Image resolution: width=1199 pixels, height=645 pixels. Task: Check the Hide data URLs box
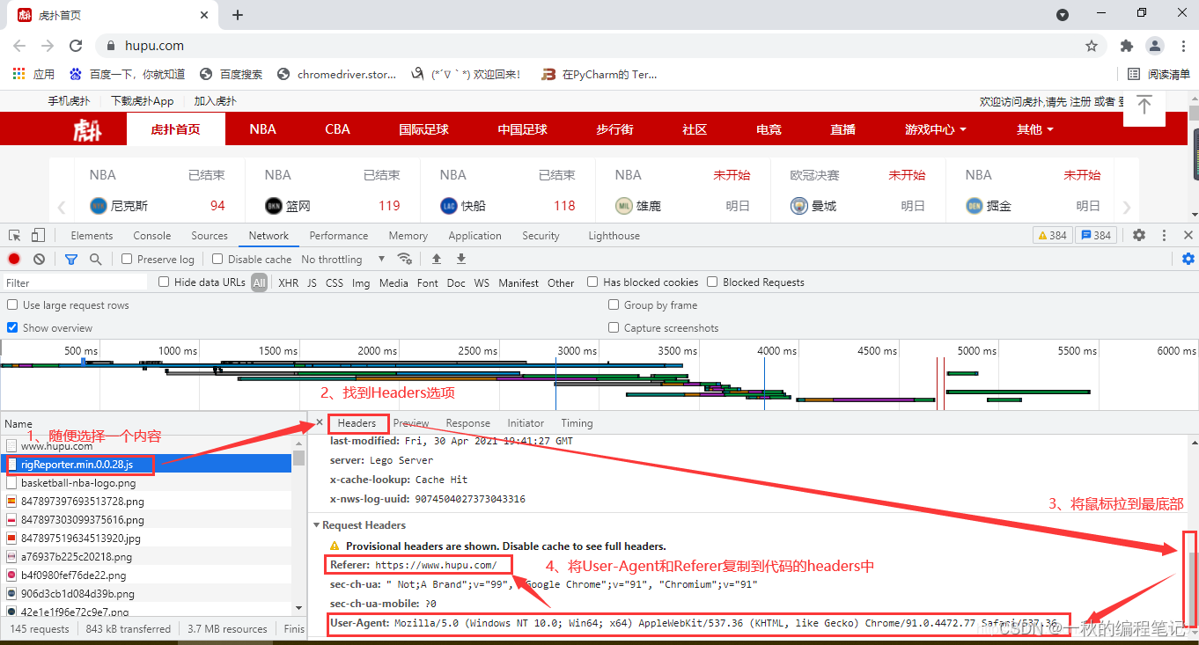tap(164, 282)
